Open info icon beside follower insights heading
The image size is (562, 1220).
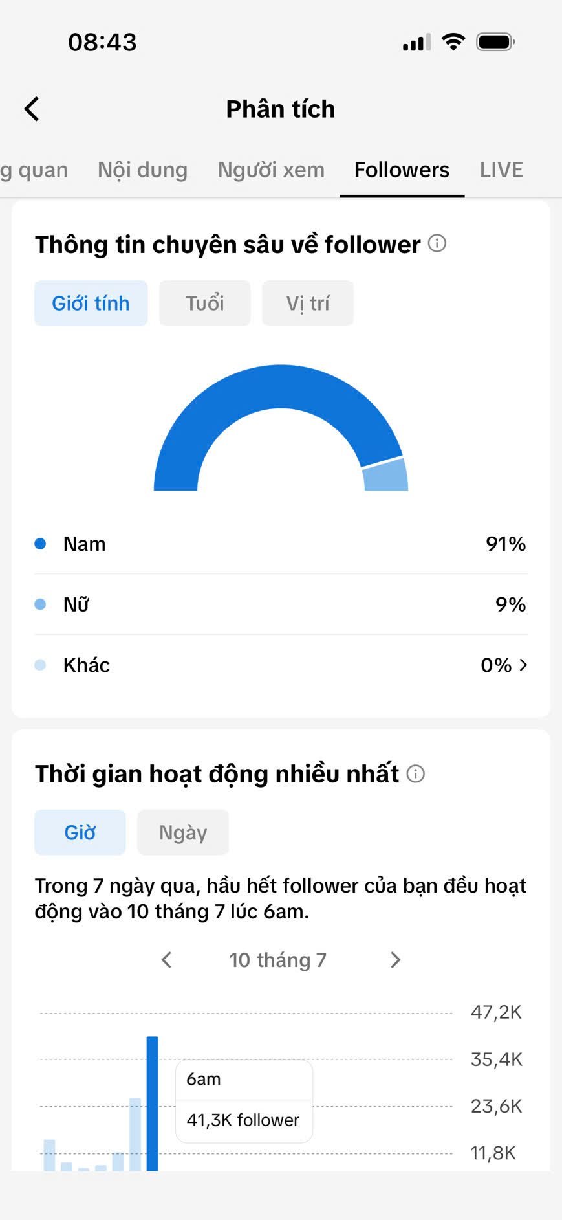(437, 243)
